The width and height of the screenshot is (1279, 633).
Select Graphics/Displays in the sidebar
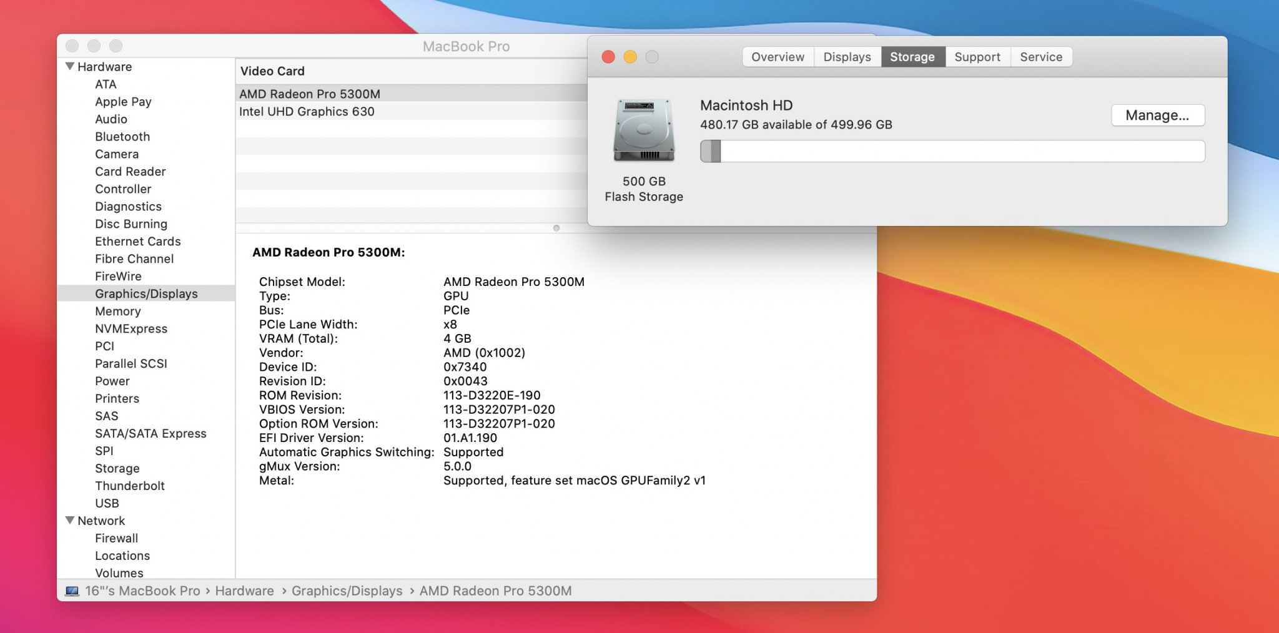146,293
